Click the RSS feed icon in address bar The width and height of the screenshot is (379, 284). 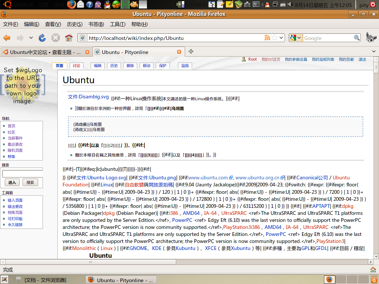pos(267,38)
